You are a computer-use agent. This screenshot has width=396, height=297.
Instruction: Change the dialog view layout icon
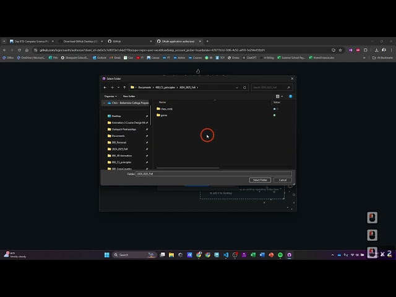pyautogui.click(x=278, y=97)
